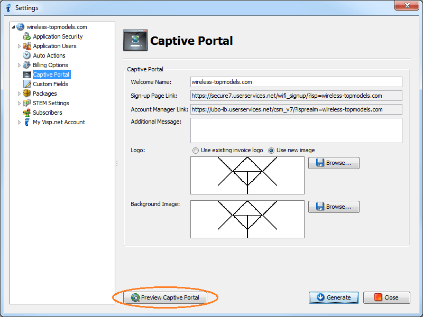The height and width of the screenshot is (317, 423).
Task: Select Auto Actions tree item
Action: [49, 55]
